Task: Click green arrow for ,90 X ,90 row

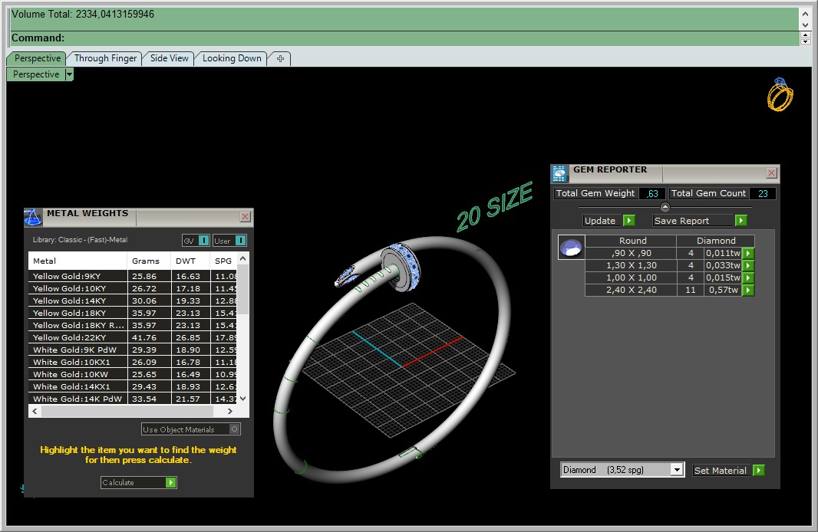Action: (x=748, y=253)
